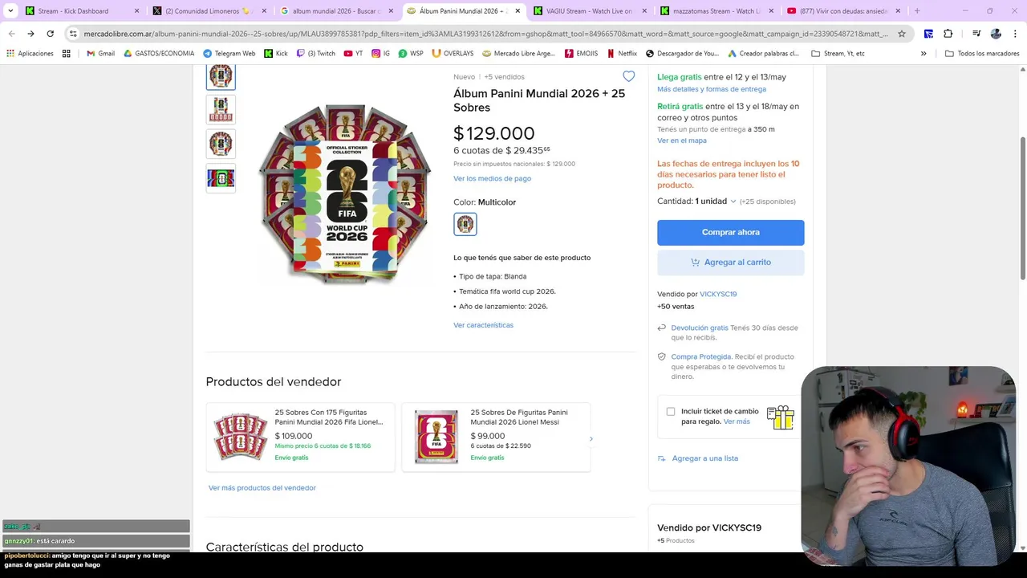Open the Gmail bookmark
This screenshot has height=578, width=1027.
tap(100, 53)
